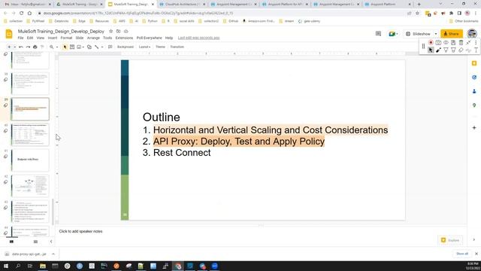481x271 pixels.
Task: Activate the Paint format tool
Action: click(42, 47)
